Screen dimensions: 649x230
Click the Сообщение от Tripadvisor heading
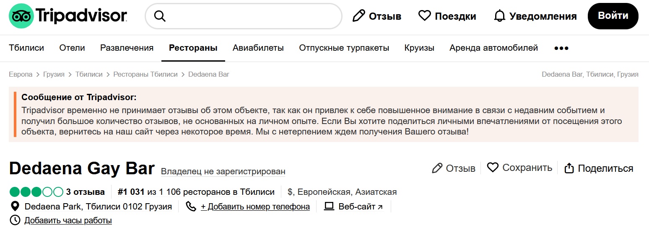(x=79, y=98)
